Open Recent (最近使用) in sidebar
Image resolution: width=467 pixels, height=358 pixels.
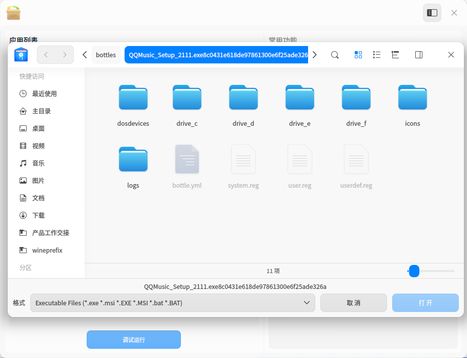(x=46, y=94)
